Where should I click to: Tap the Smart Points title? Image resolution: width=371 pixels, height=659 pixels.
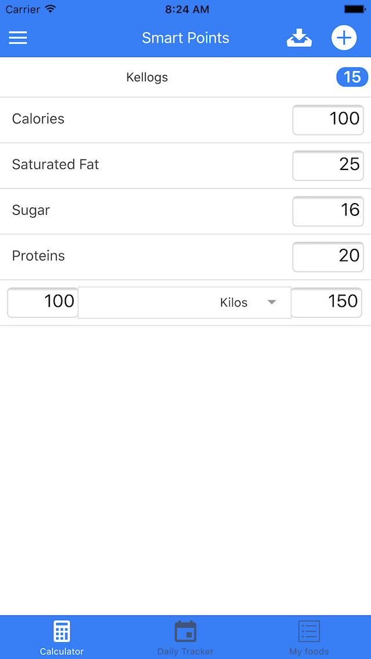[185, 37]
